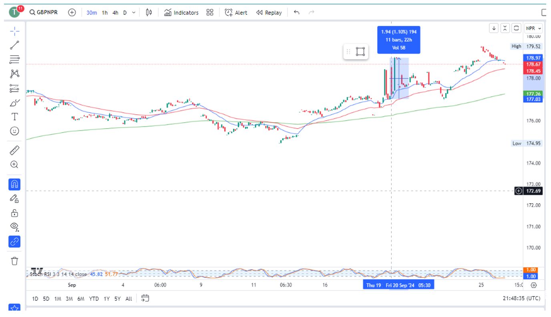The width and height of the screenshot is (551, 317).
Task: Open indicator templates grid icon
Action: (210, 12)
